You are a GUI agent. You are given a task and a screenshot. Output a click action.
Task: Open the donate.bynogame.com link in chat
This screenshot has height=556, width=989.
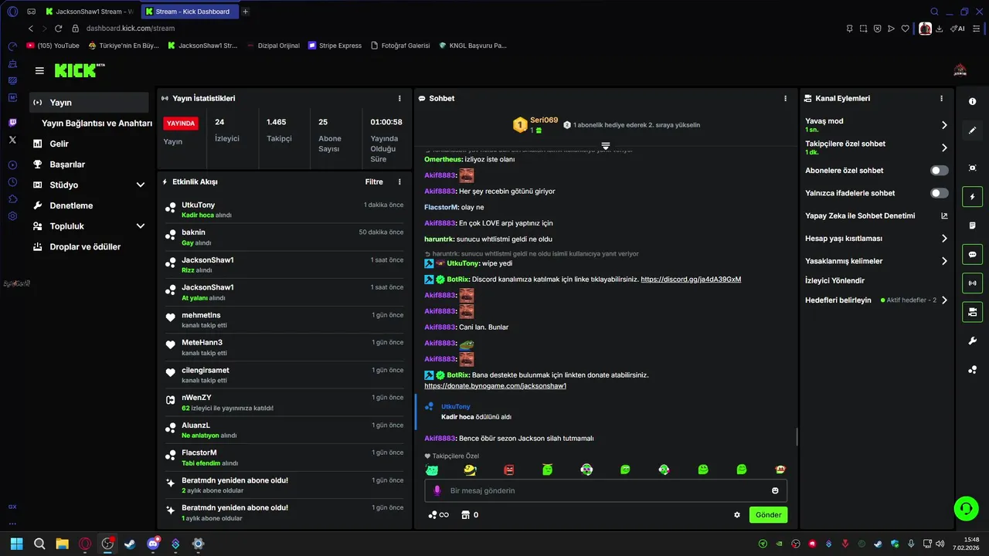[495, 385]
